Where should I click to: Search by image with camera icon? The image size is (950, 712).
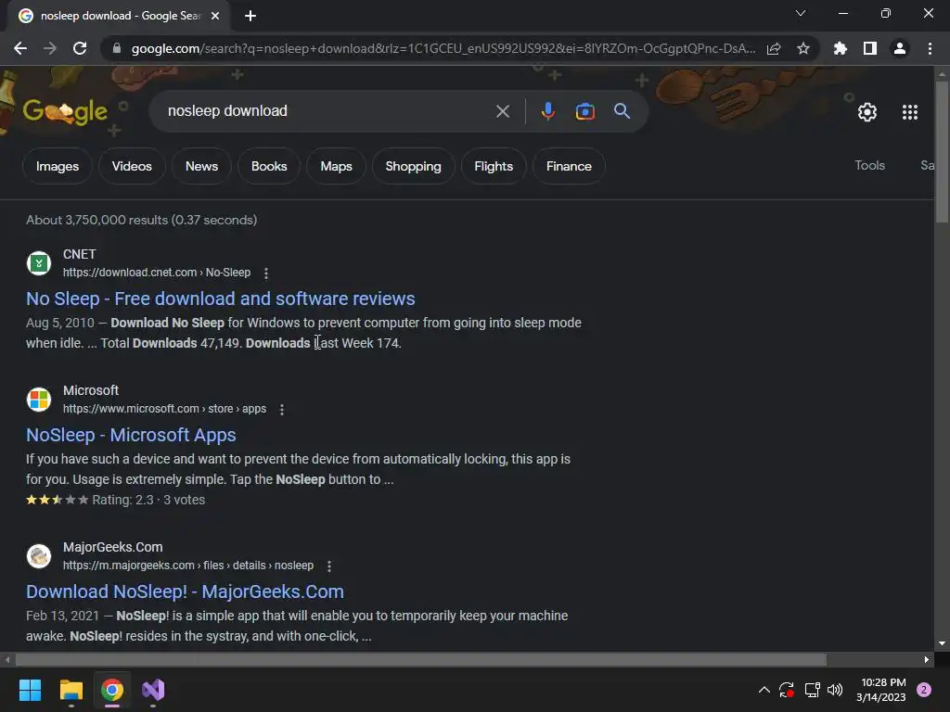585,111
